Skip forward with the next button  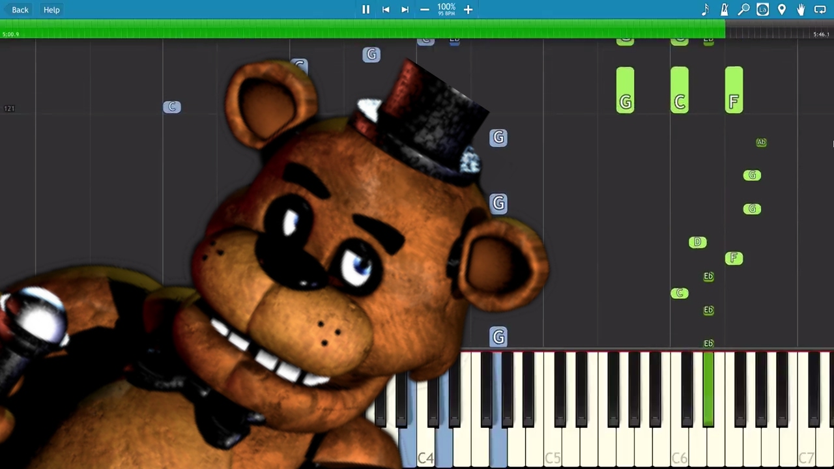405,10
